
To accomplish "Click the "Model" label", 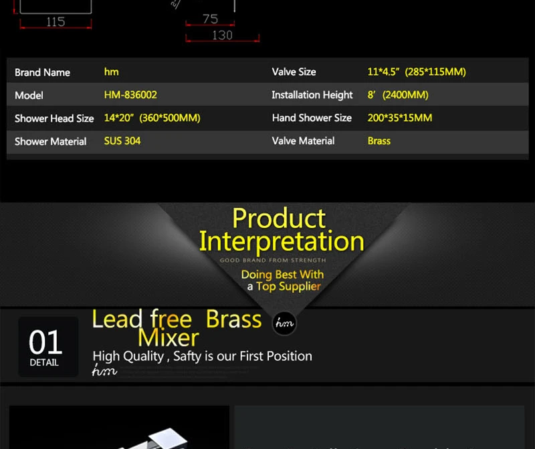I will click(x=29, y=96).
